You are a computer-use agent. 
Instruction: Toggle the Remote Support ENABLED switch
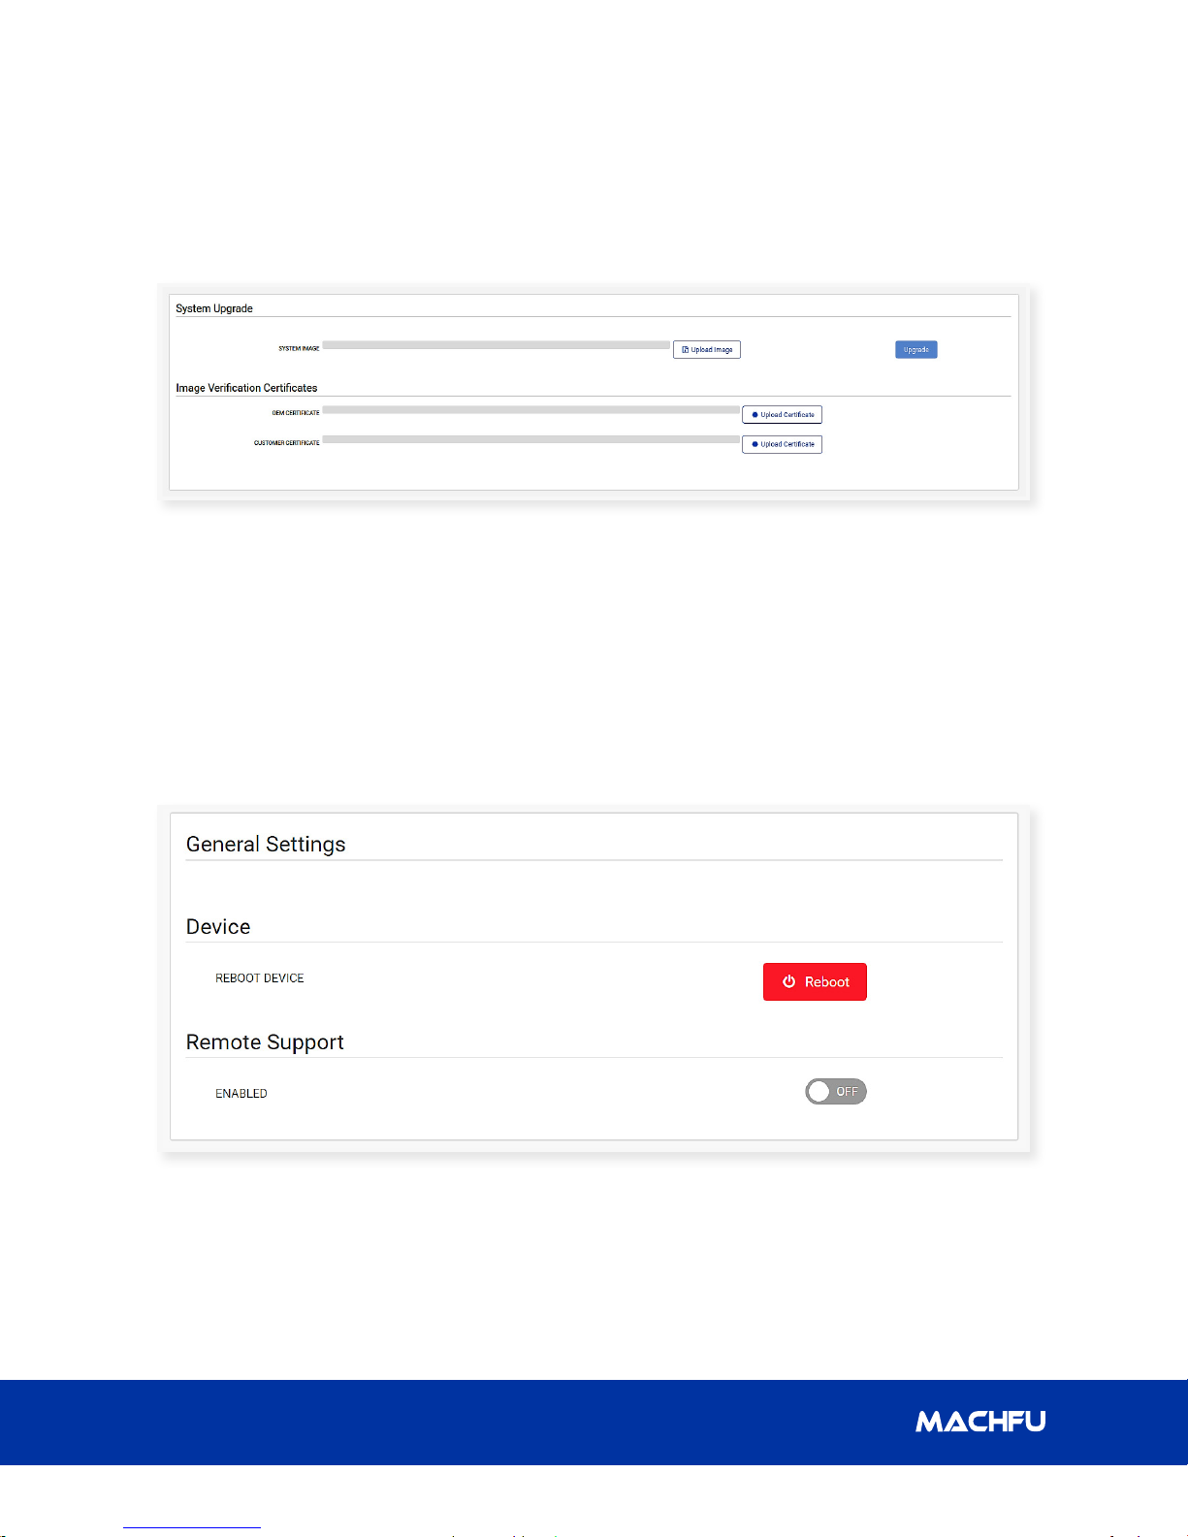tap(836, 1092)
